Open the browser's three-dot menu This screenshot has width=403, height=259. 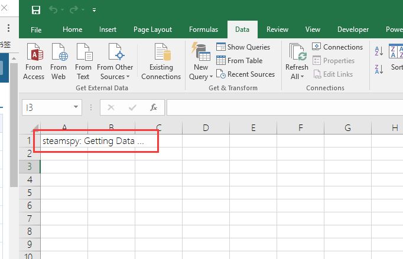coord(8,28)
